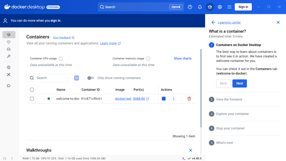286x161 pixels.
Task: Open more actions for welcome-to-docker container
Action: click(174, 99)
